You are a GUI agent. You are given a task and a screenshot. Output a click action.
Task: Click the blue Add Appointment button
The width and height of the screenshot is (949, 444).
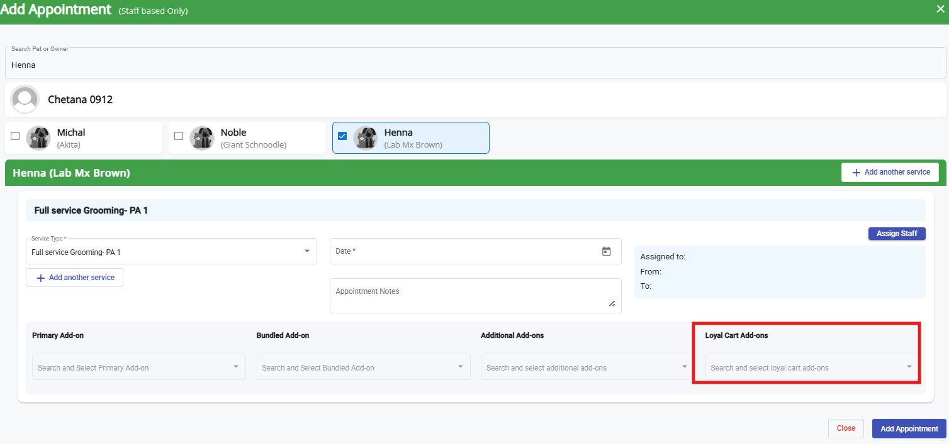click(909, 428)
